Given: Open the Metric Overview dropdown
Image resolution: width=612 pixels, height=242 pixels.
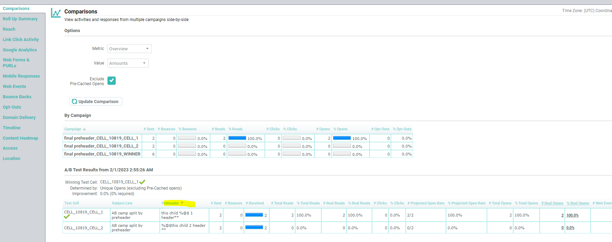Looking at the screenshot, I should pos(129,49).
